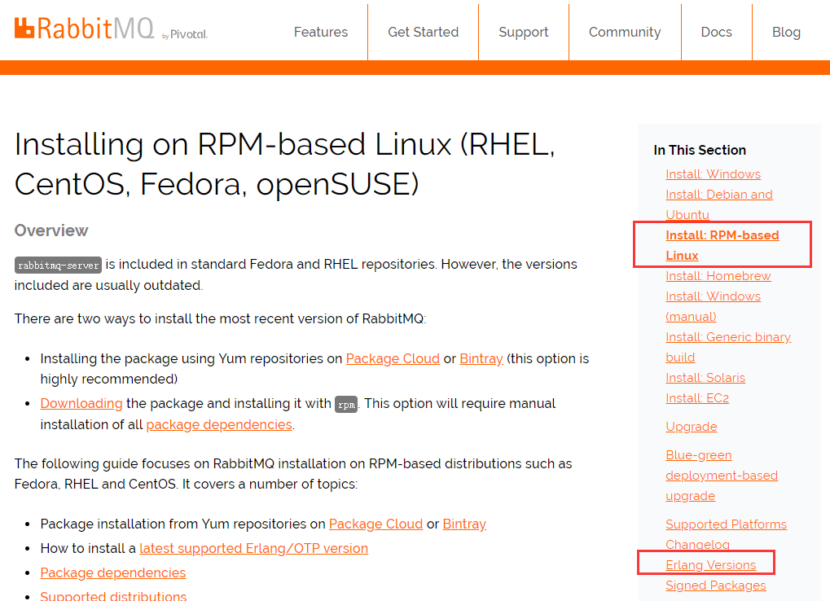Open the Support menu item

pos(524,33)
